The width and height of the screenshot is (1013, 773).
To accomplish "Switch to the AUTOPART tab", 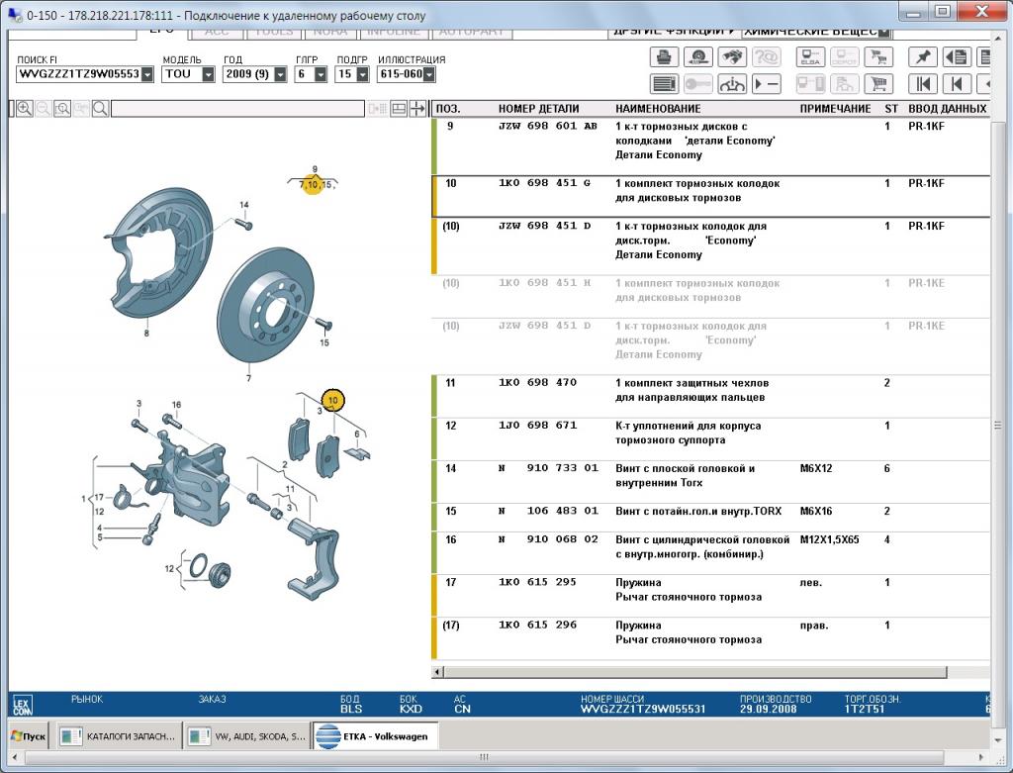I will tap(472, 32).
